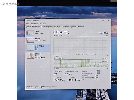Switch to Uygulama geçmişi tab
Image resolution: width=134 pixels, height=100 pixels.
click(x=47, y=27)
